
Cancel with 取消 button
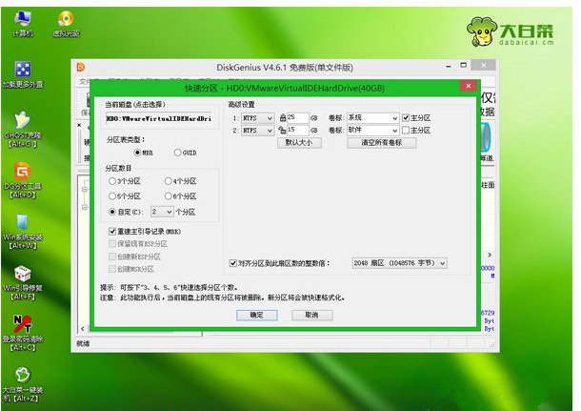pyautogui.click(x=312, y=315)
